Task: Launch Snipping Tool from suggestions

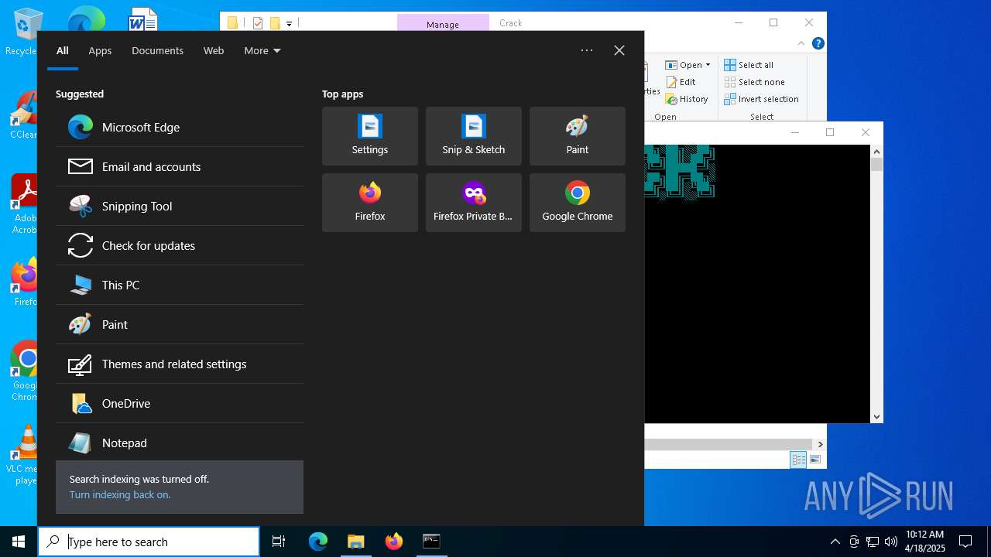Action: 179,206
